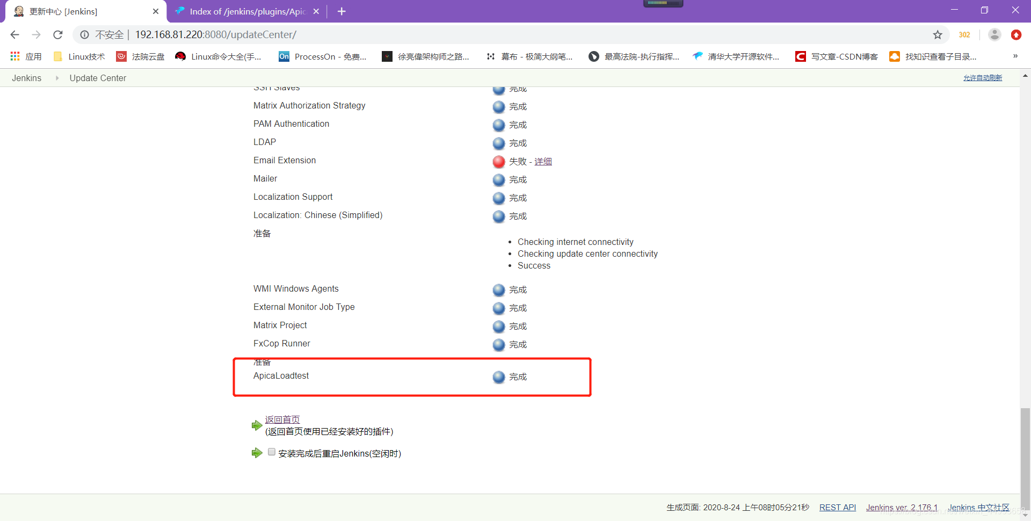Expand the hidden bookmarks overflow chevron
Viewport: 1031px width, 521px height.
(x=1015, y=56)
